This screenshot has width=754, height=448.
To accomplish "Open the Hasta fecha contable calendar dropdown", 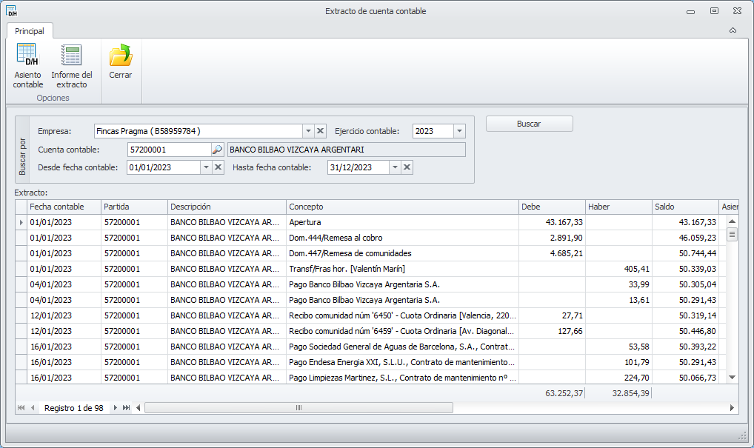I will (x=395, y=167).
